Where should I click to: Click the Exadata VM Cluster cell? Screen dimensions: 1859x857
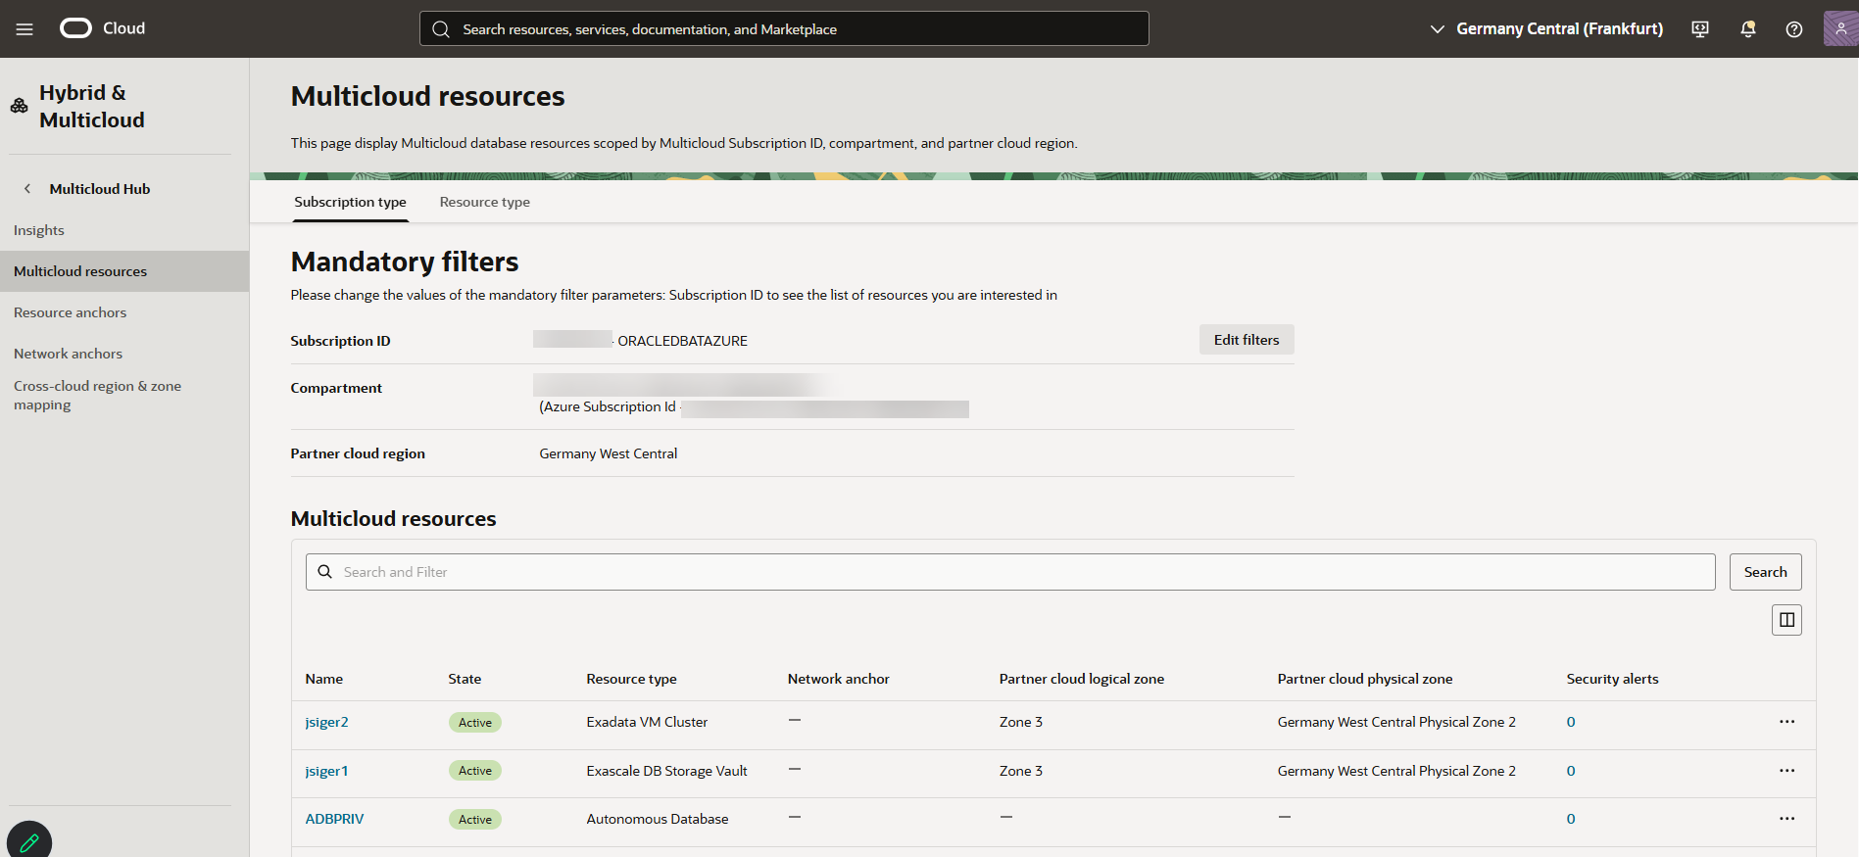coord(647,722)
